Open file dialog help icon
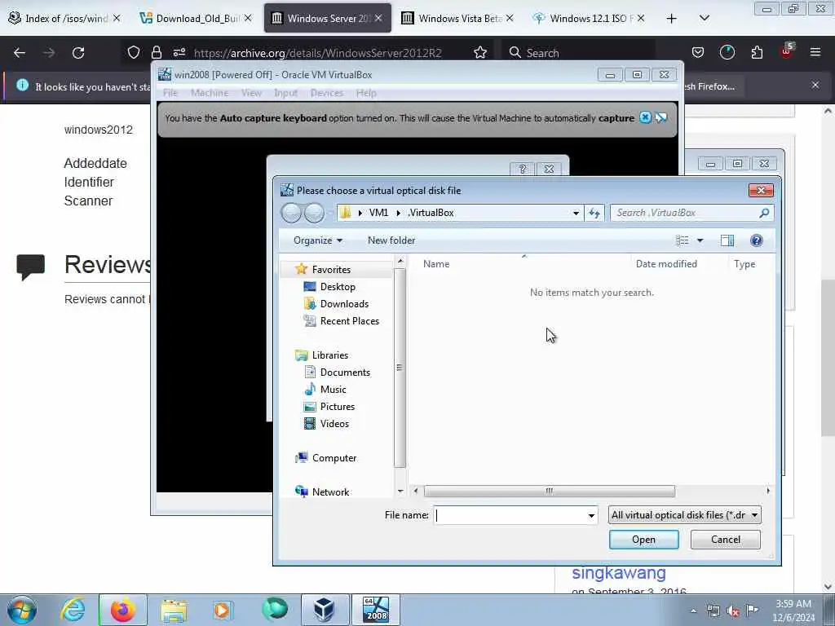Image resolution: width=835 pixels, height=626 pixels. [756, 240]
